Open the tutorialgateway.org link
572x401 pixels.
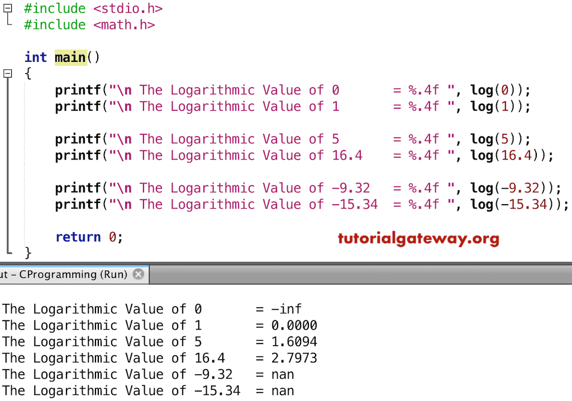(x=418, y=238)
